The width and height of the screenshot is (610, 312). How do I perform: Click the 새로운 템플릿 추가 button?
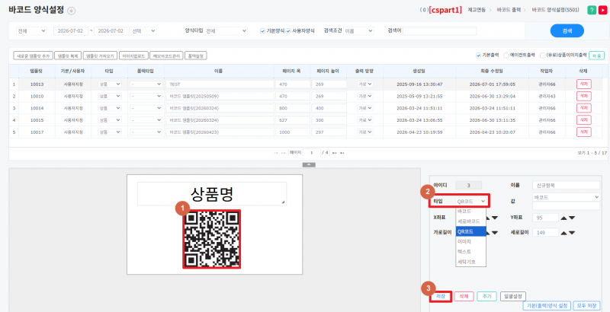pos(33,56)
